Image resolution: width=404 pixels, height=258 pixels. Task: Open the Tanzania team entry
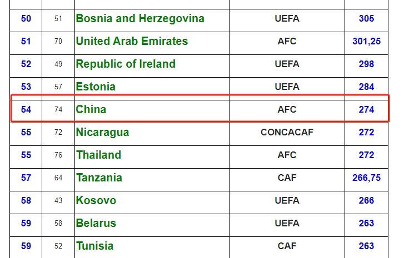pyautogui.click(x=99, y=178)
